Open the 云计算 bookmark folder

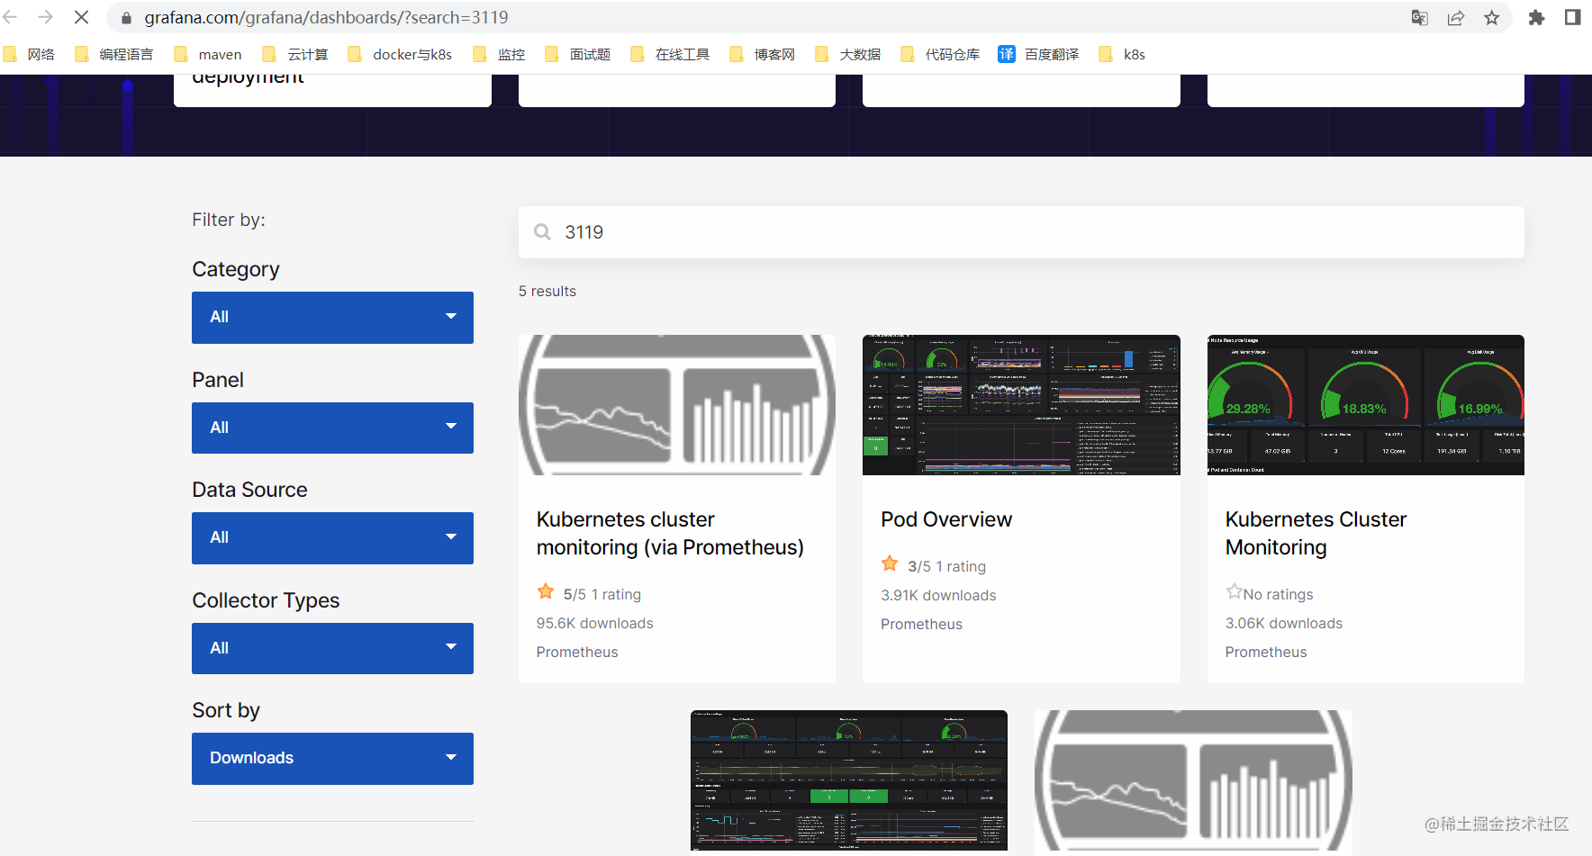tap(295, 55)
